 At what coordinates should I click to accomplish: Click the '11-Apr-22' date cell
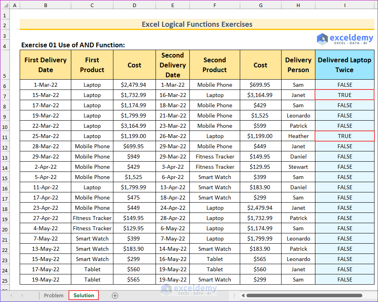45,187
